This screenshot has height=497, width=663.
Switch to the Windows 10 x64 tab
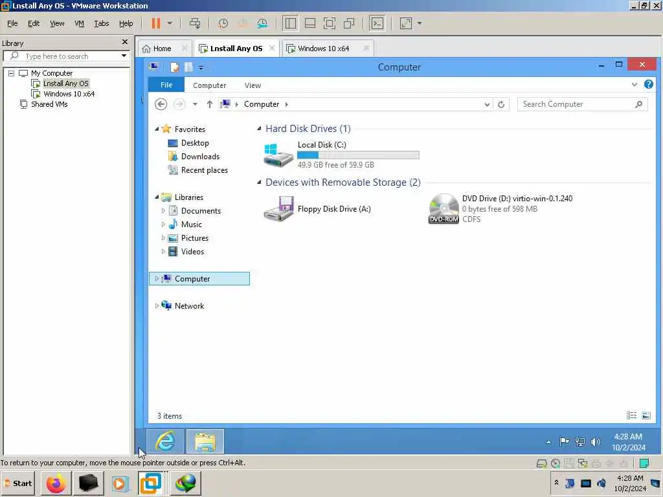tap(324, 49)
